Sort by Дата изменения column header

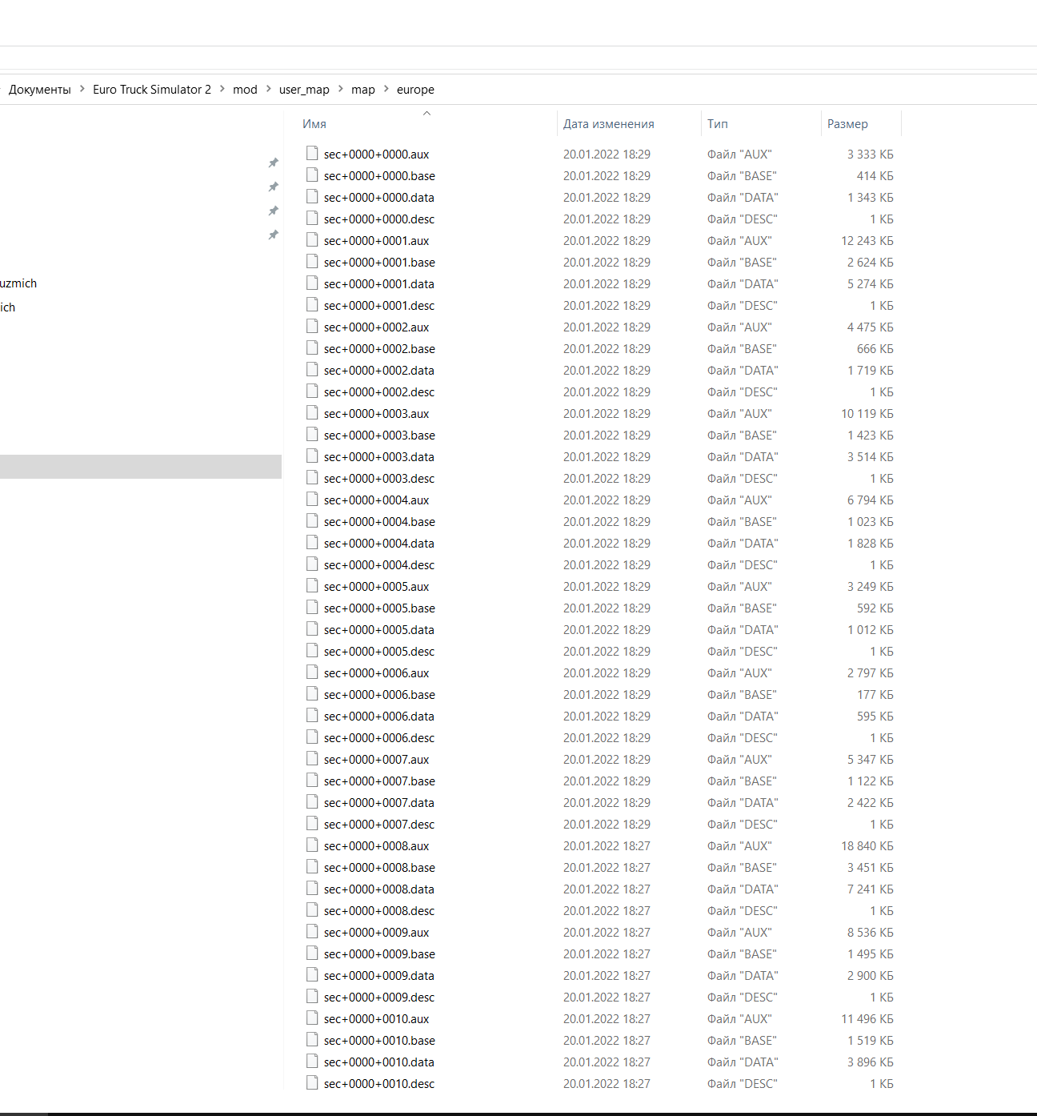click(608, 124)
